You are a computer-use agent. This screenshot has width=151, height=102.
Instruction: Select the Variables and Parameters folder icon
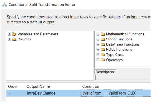[14, 34]
